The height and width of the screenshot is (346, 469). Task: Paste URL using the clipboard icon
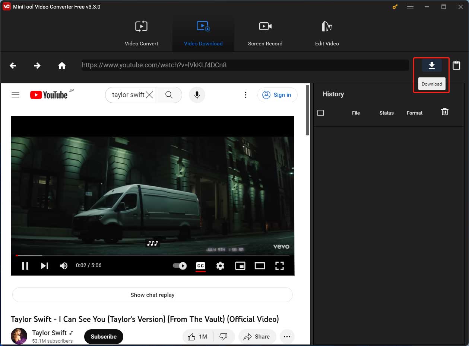pyautogui.click(x=456, y=65)
